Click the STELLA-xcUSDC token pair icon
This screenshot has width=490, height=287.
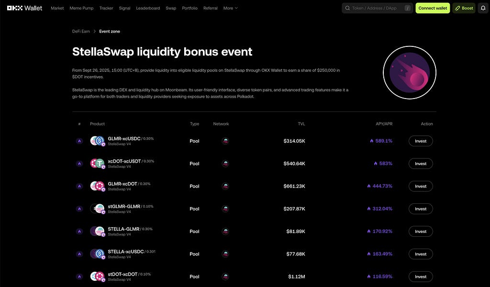coord(98,254)
